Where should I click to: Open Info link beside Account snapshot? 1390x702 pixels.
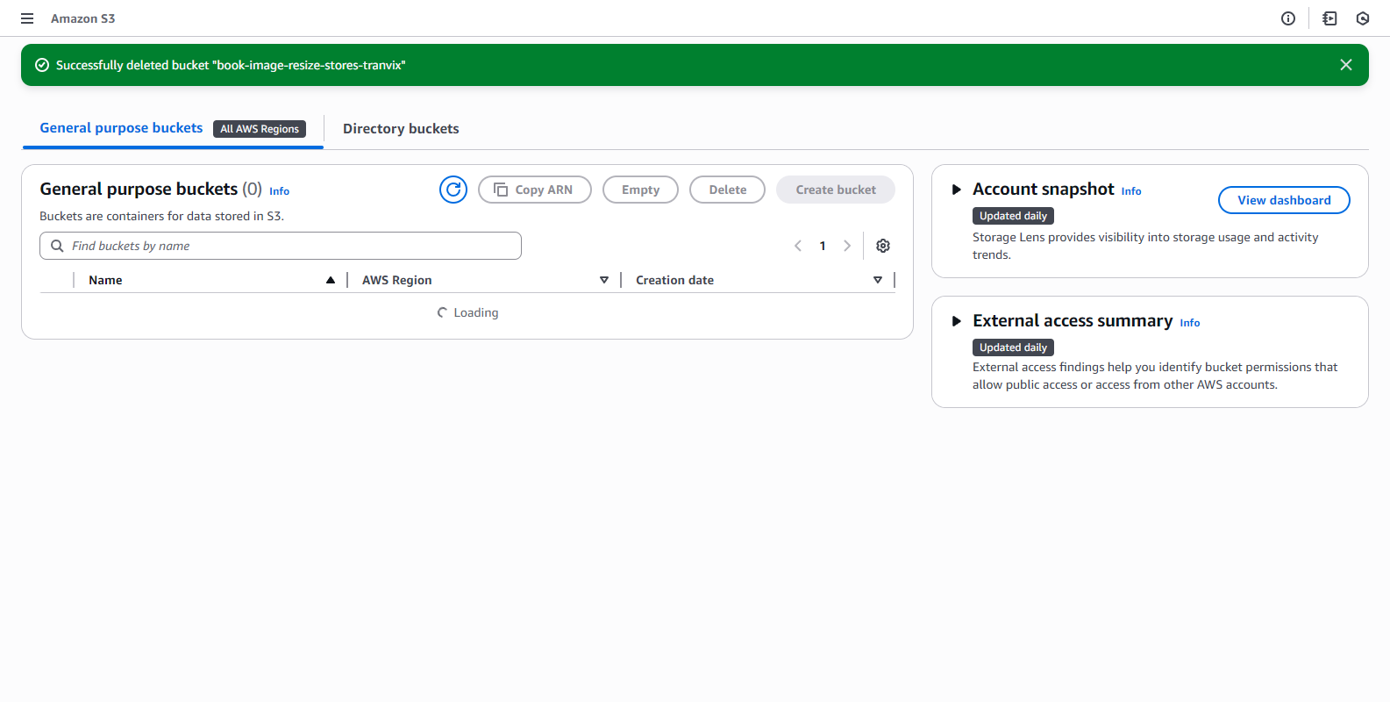1131,191
